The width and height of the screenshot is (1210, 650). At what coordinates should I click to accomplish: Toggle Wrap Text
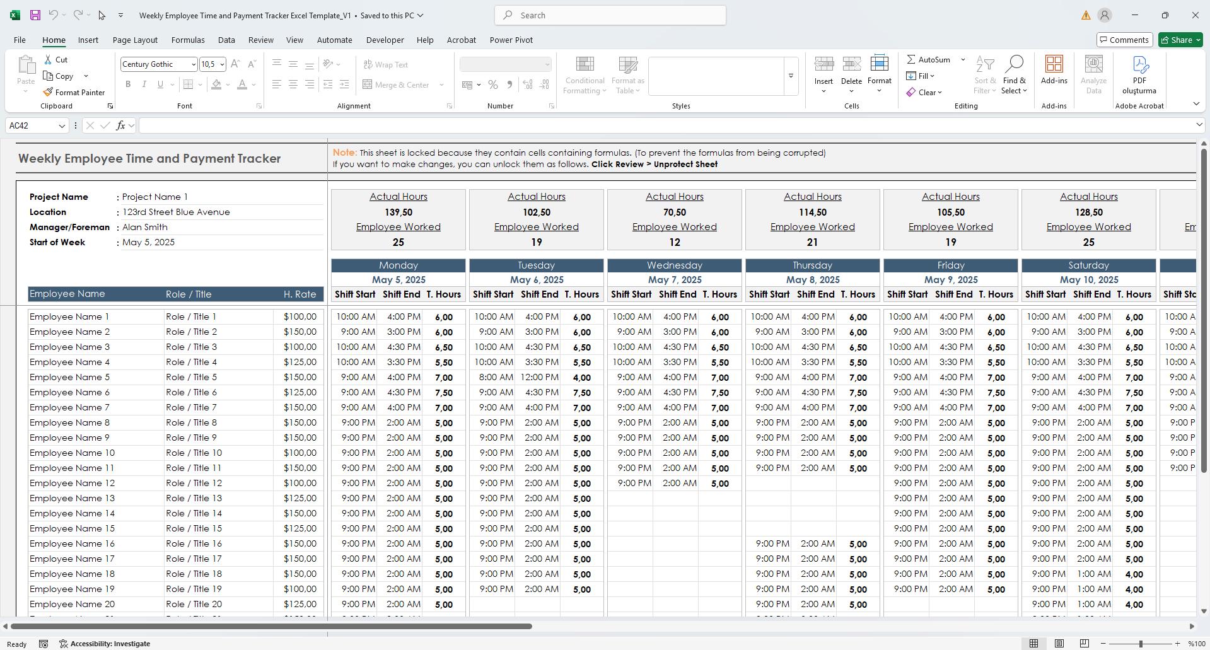[x=386, y=64]
